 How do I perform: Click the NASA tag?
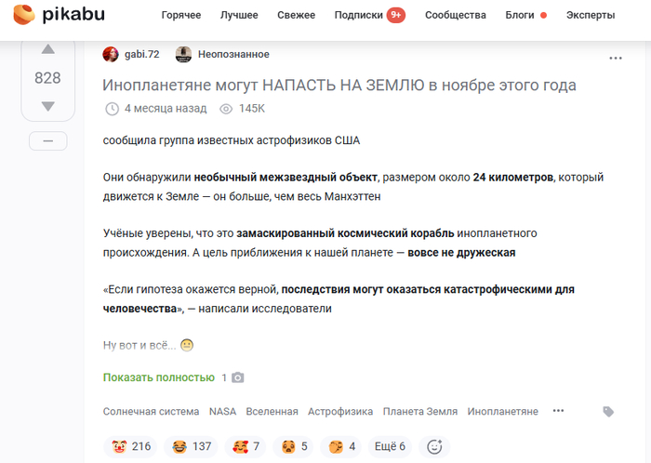222,411
